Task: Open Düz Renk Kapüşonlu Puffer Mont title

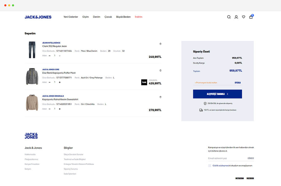Action: 59,73
